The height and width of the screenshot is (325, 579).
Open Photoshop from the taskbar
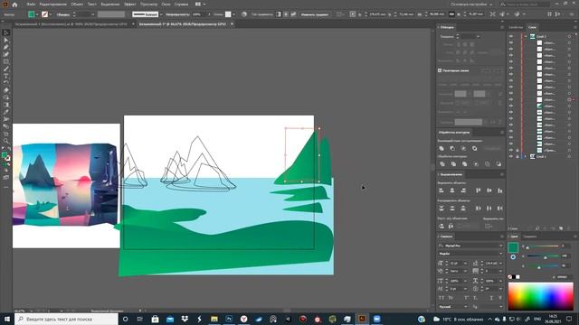pos(229,319)
